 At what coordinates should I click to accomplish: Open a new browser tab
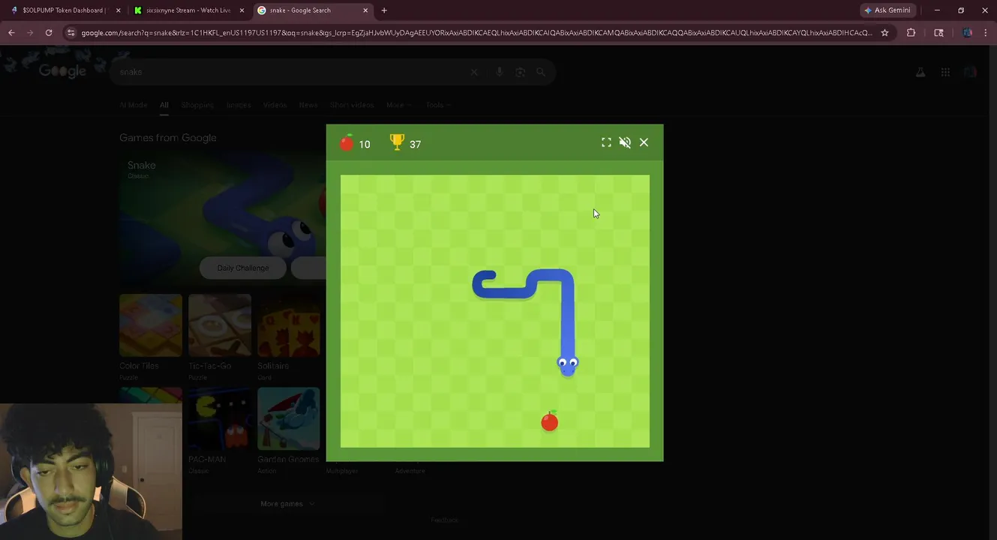(384, 10)
